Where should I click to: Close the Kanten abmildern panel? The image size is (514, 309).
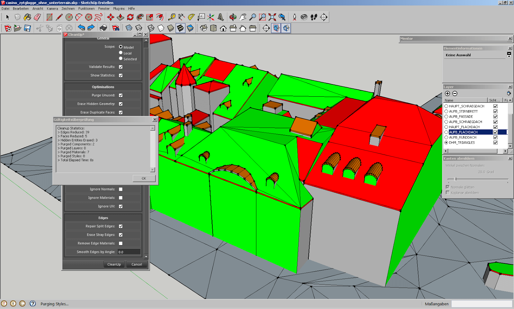(510, 158)
